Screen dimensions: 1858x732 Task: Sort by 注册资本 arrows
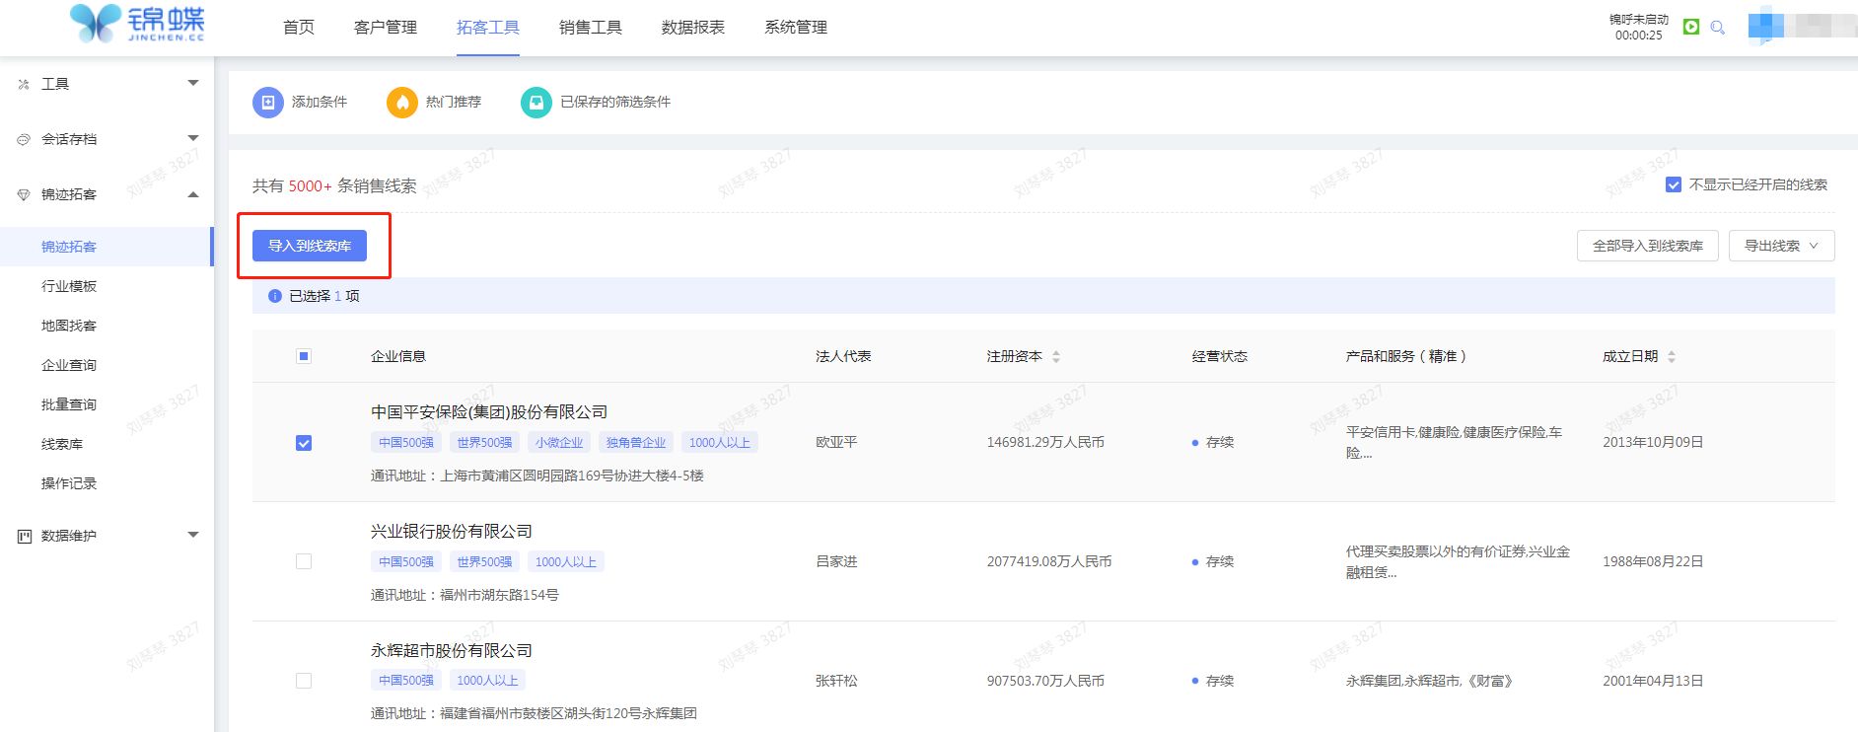click(x=1056, y=356)
